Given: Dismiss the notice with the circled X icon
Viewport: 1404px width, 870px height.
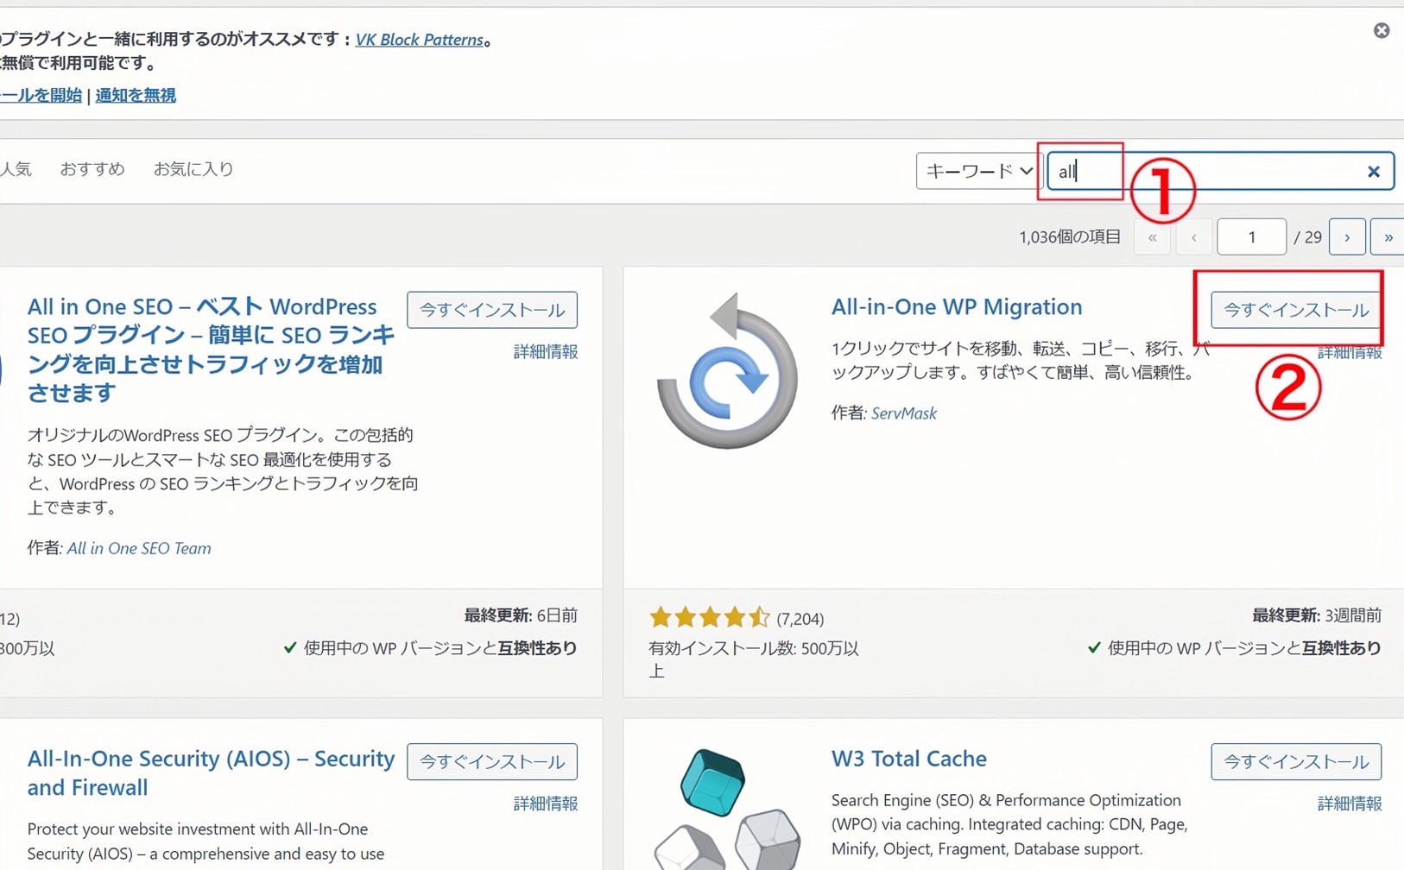Looking at the screenshot, I should click(x=1382, y=30).
